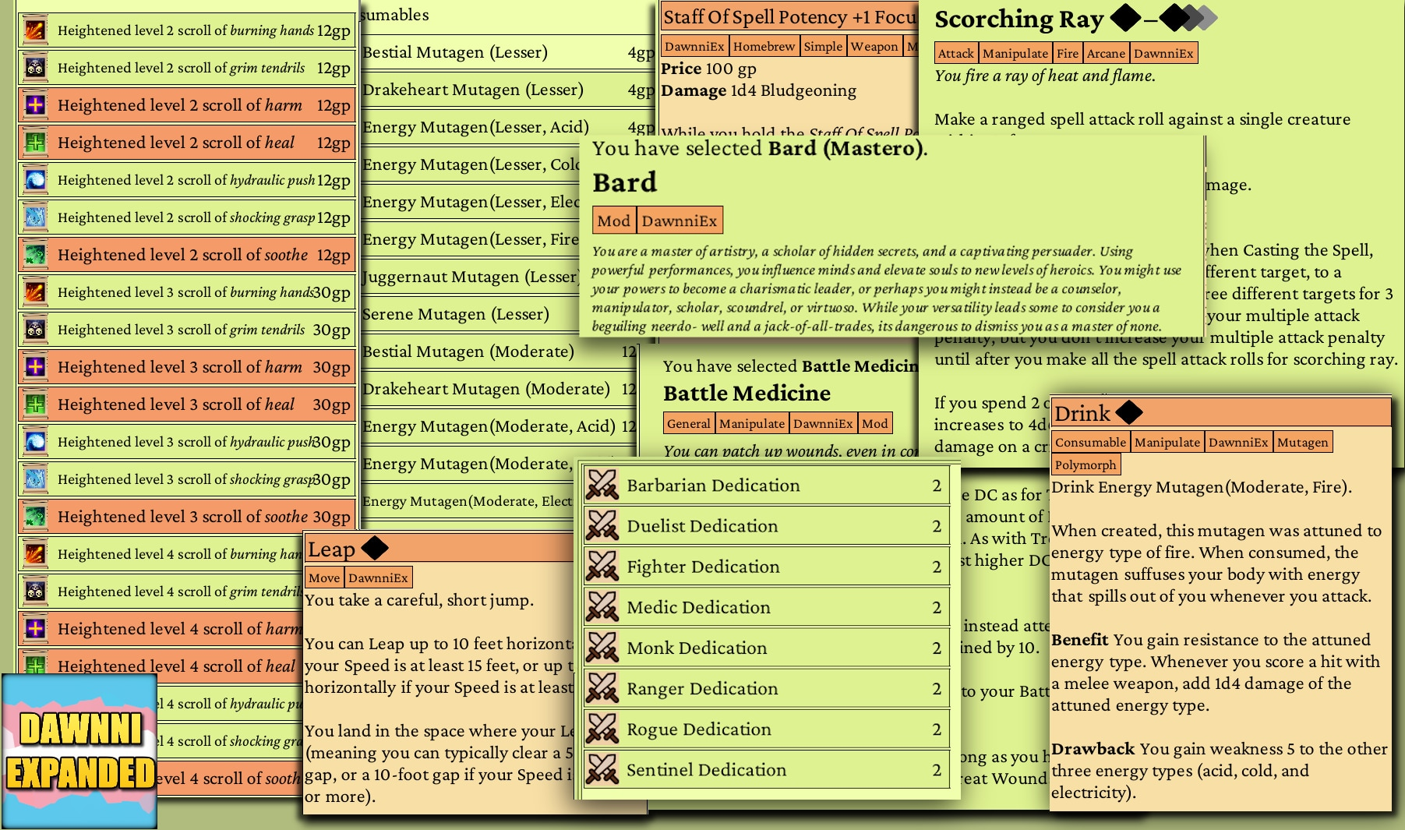Image resolution: width=1405 pixels, height=830 pixels.
Task: Click the Mutagen trait tag
Action: pyautogui.click(x=1302, y=442)
